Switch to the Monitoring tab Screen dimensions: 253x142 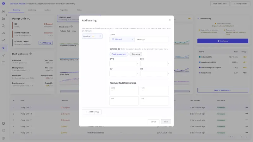[32, 10]
